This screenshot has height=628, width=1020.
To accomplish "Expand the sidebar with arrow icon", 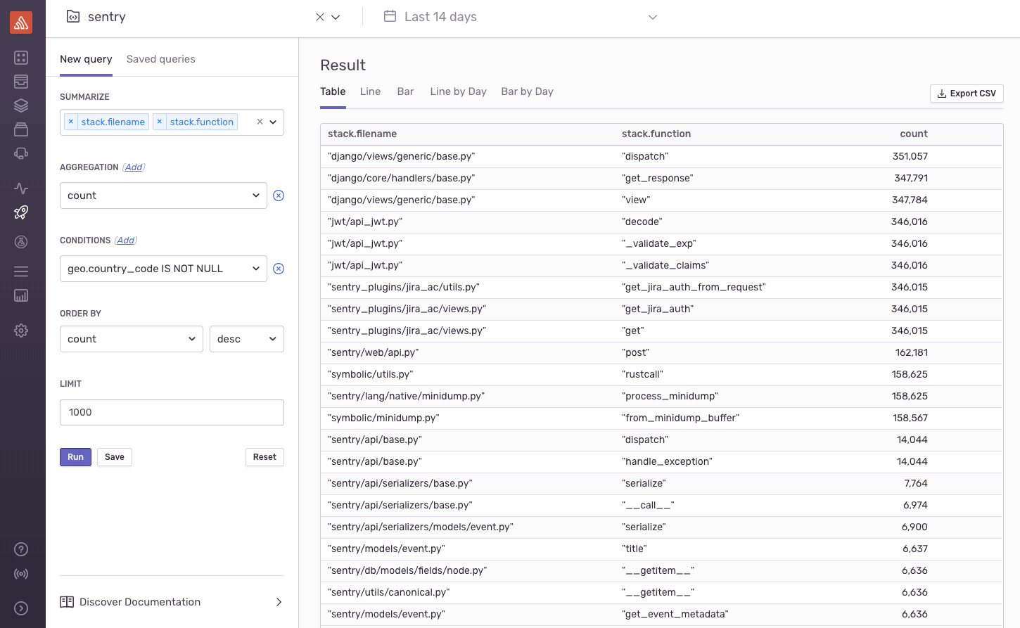I will [x=21, y=608].
